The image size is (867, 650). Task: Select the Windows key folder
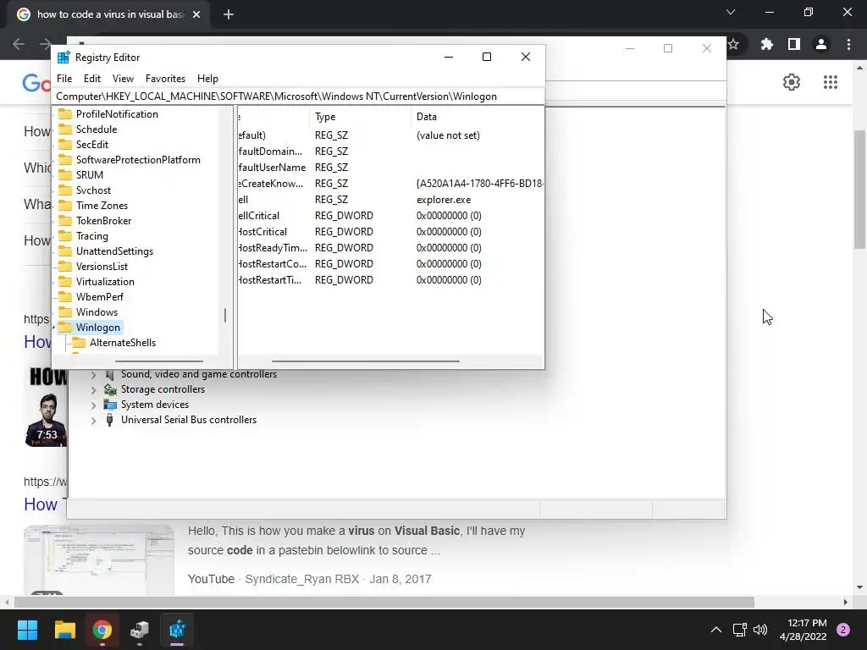coord(97,312)
